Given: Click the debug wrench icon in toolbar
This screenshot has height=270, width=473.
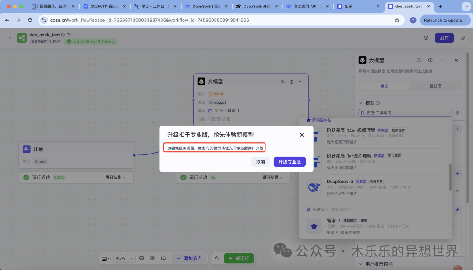Looking at the screenshot, I should point(217,259).
